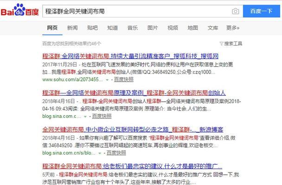Click the 百度一下 search button
The width and height of the screenshot is (282, 185).
point(262,11)
